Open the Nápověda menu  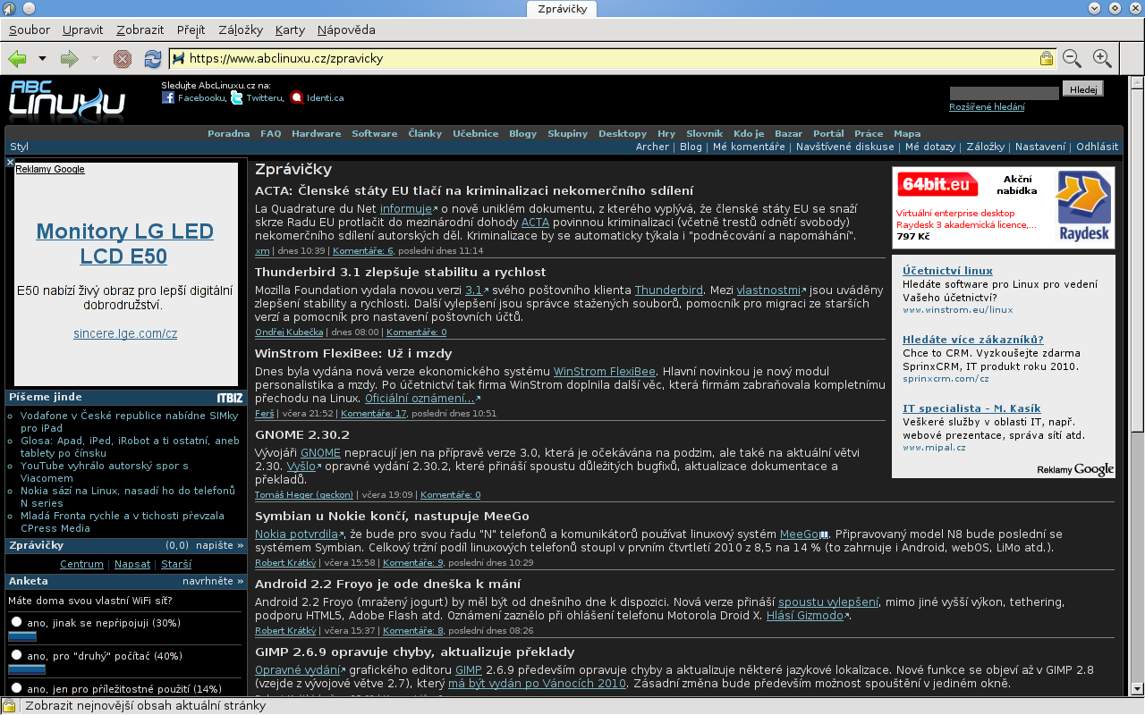pos(346,29)
